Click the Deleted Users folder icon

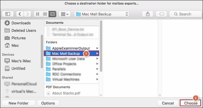[x=7, y=31]
